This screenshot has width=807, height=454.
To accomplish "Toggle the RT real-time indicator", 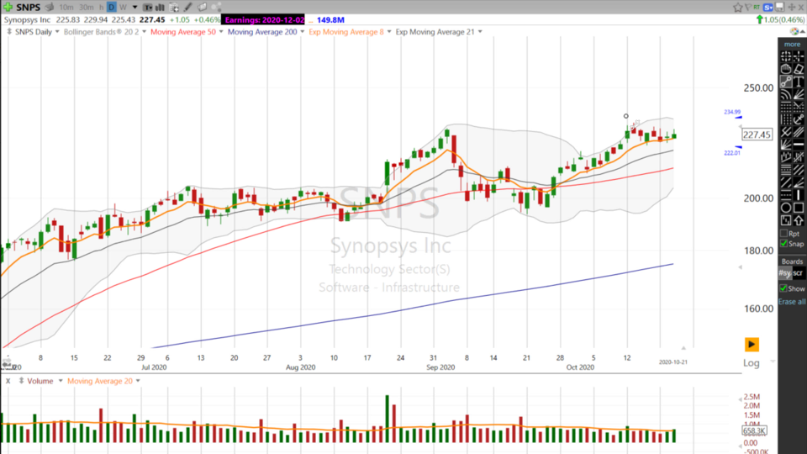I will [757, 8].
